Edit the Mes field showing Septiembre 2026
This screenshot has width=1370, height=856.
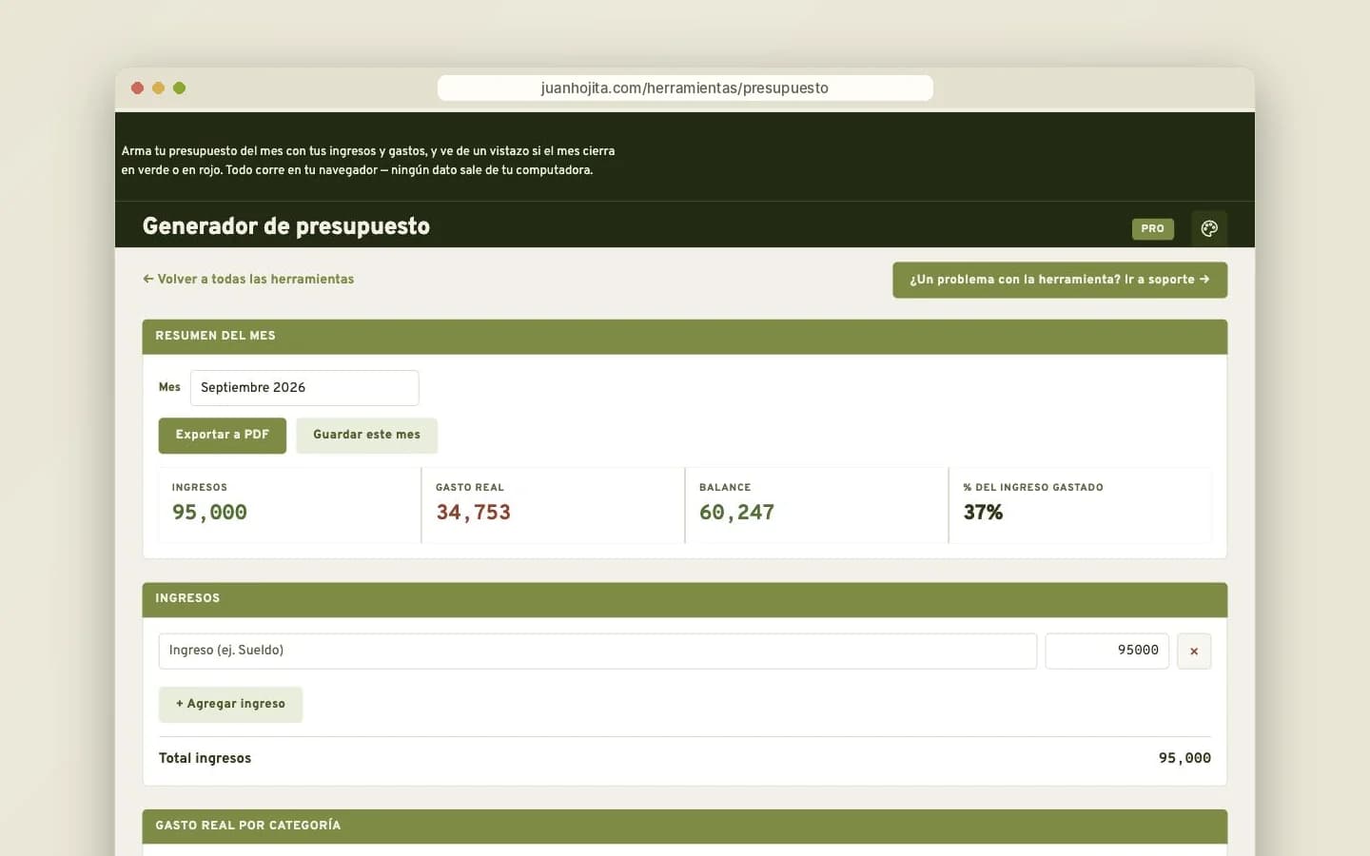(304, 388)
